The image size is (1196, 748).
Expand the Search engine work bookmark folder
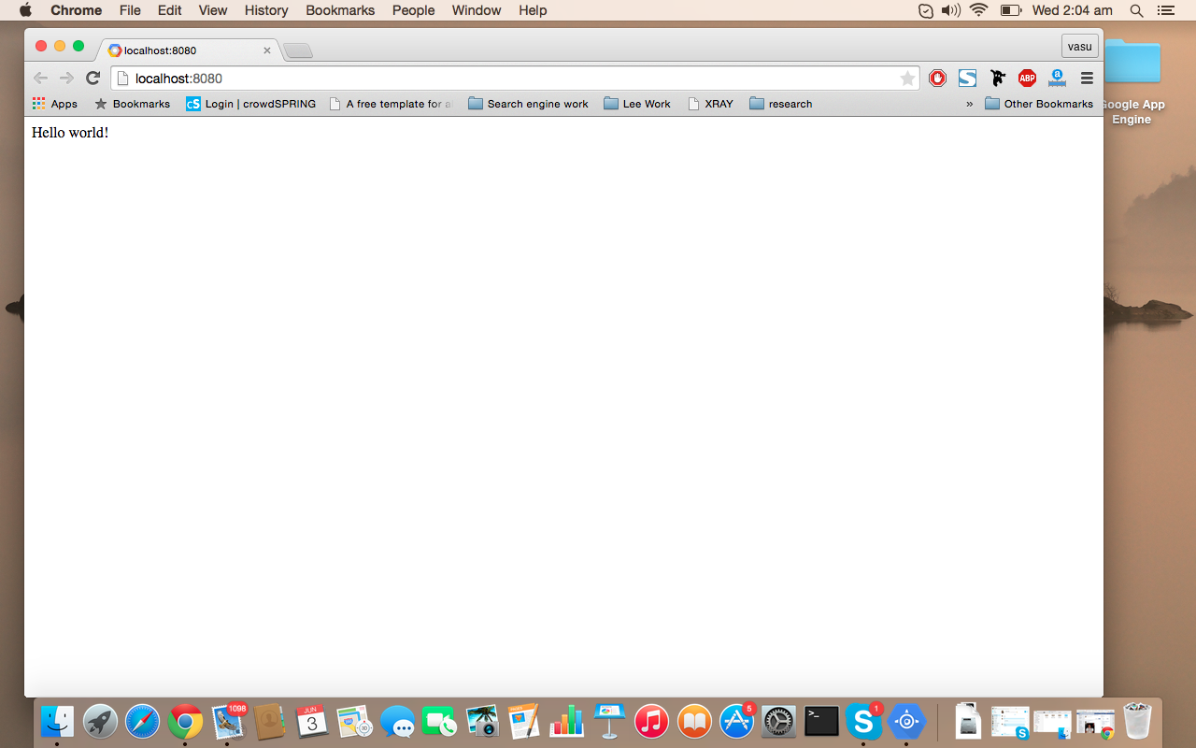[x=528, y=104]
